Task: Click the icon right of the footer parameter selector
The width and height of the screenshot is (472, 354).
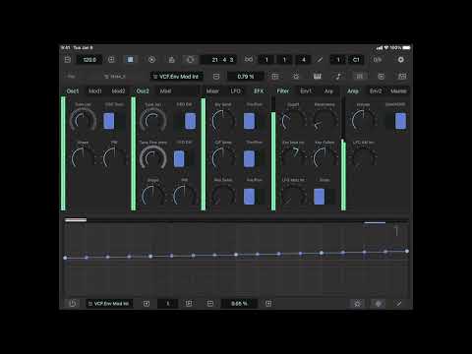Action: [147, 304]
